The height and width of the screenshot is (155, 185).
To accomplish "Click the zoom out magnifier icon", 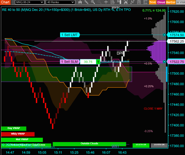I will pos(99,2).
